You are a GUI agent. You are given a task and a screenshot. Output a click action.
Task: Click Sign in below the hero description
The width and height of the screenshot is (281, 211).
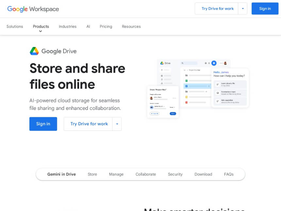click(x=43, y=124)
